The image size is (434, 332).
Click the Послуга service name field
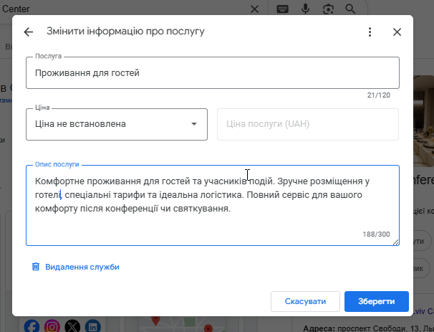213,73
